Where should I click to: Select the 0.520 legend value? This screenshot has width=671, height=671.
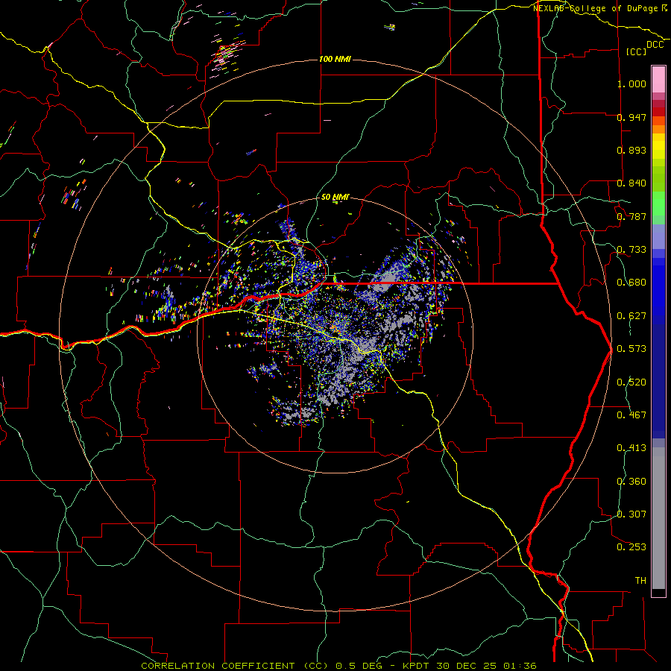(x=631, y=382)
